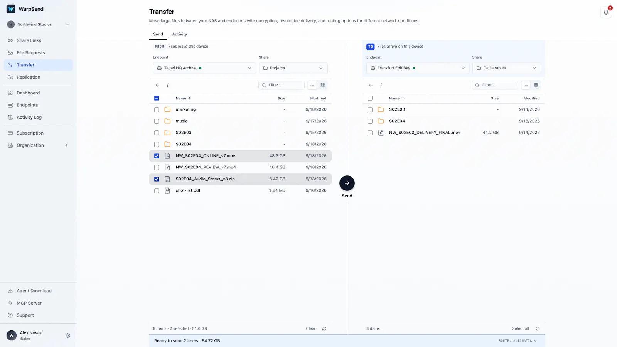617x347 pixels.
Task: Click the round Send arrow button
Action: [347, 183]
